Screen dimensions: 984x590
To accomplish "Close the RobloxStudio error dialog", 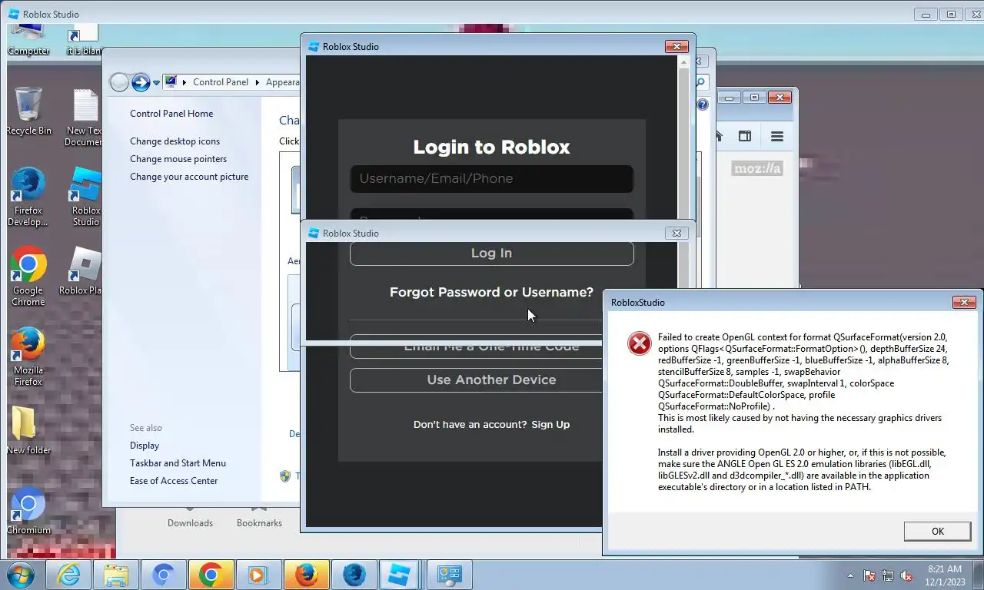I will click(x=964, y=302).
